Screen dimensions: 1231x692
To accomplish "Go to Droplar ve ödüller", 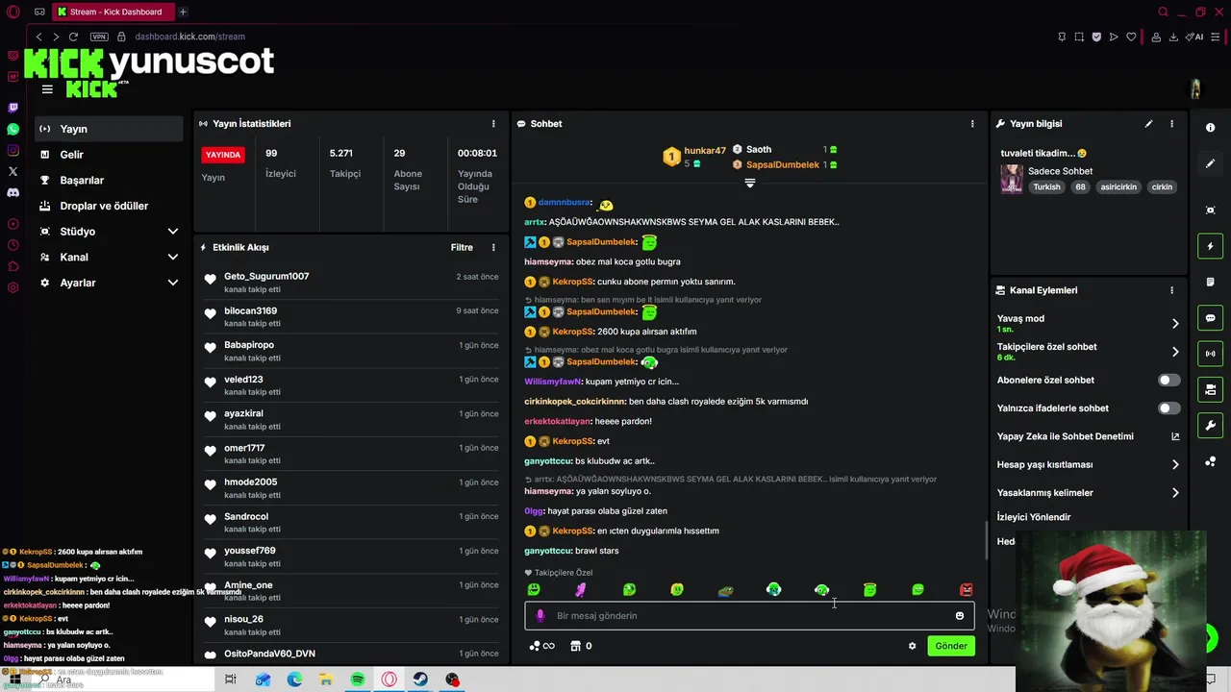I will tap(109, 206).
